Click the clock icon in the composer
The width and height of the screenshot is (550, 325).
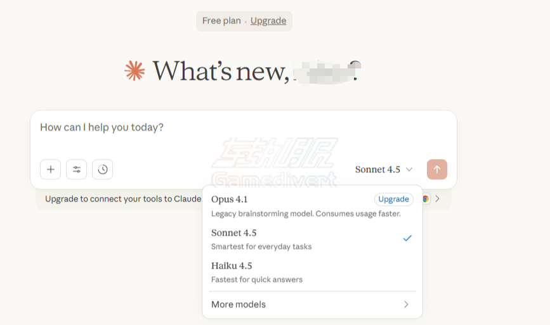(x=102, y=169)
